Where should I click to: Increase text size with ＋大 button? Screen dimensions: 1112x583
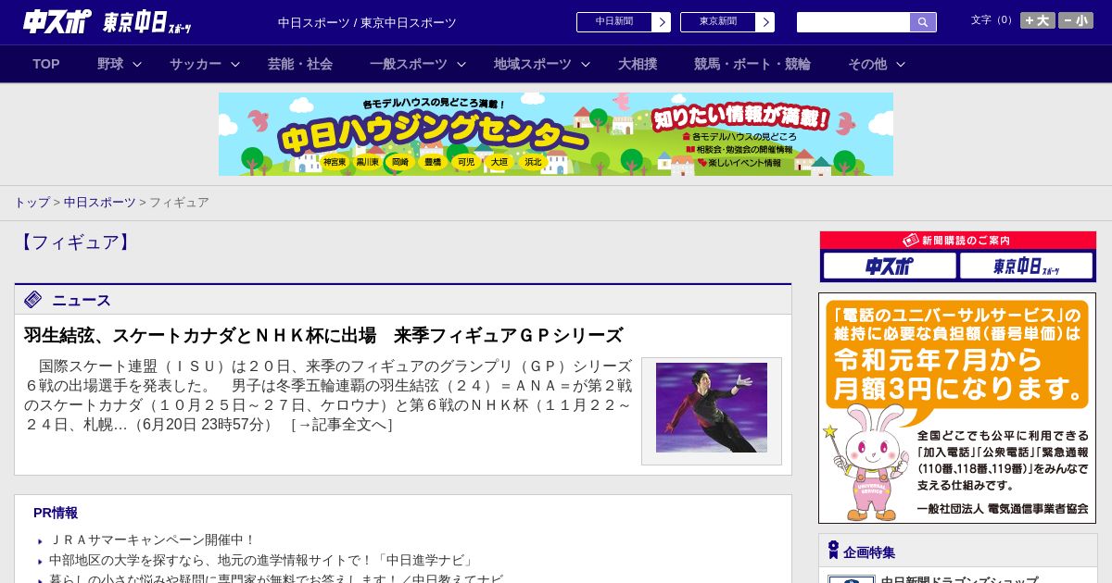click(x=1038, y=20)
